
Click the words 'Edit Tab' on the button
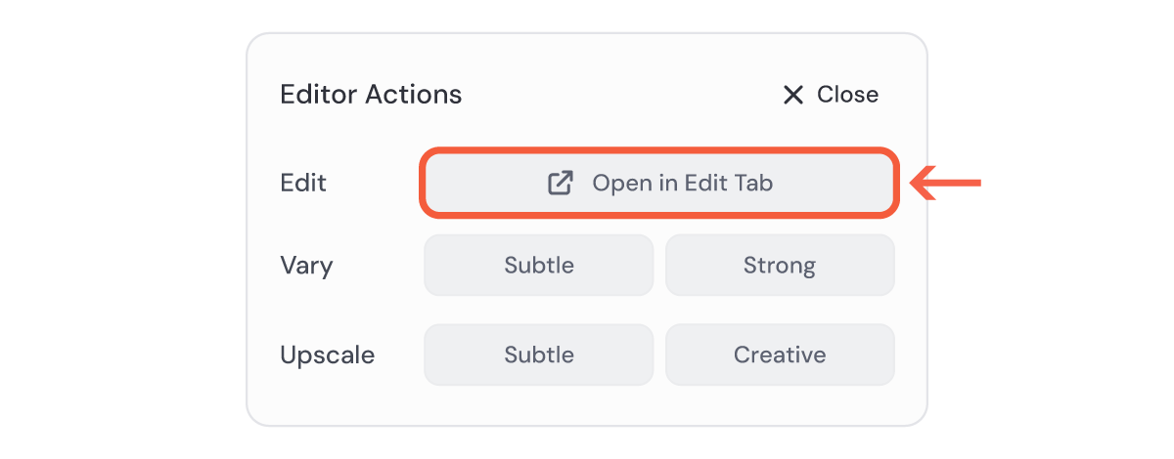[x=729, y=183]
